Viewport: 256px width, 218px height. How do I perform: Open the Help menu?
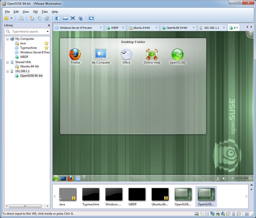tap(55, 12)
